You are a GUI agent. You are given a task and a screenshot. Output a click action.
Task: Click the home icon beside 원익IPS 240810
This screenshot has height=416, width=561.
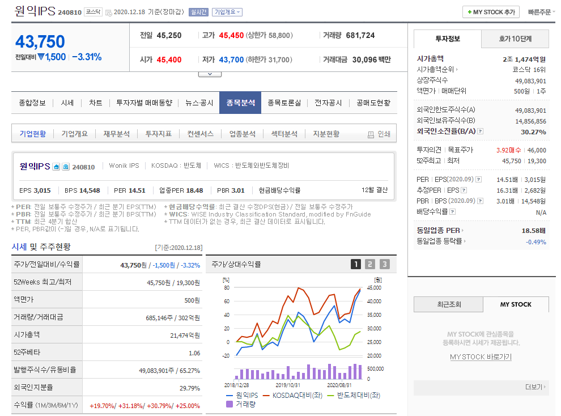(56, 167)
